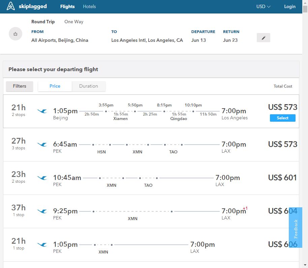The image size is (308, 268).
Task: Open the Feedback side tab
Action: coord(296,229)
